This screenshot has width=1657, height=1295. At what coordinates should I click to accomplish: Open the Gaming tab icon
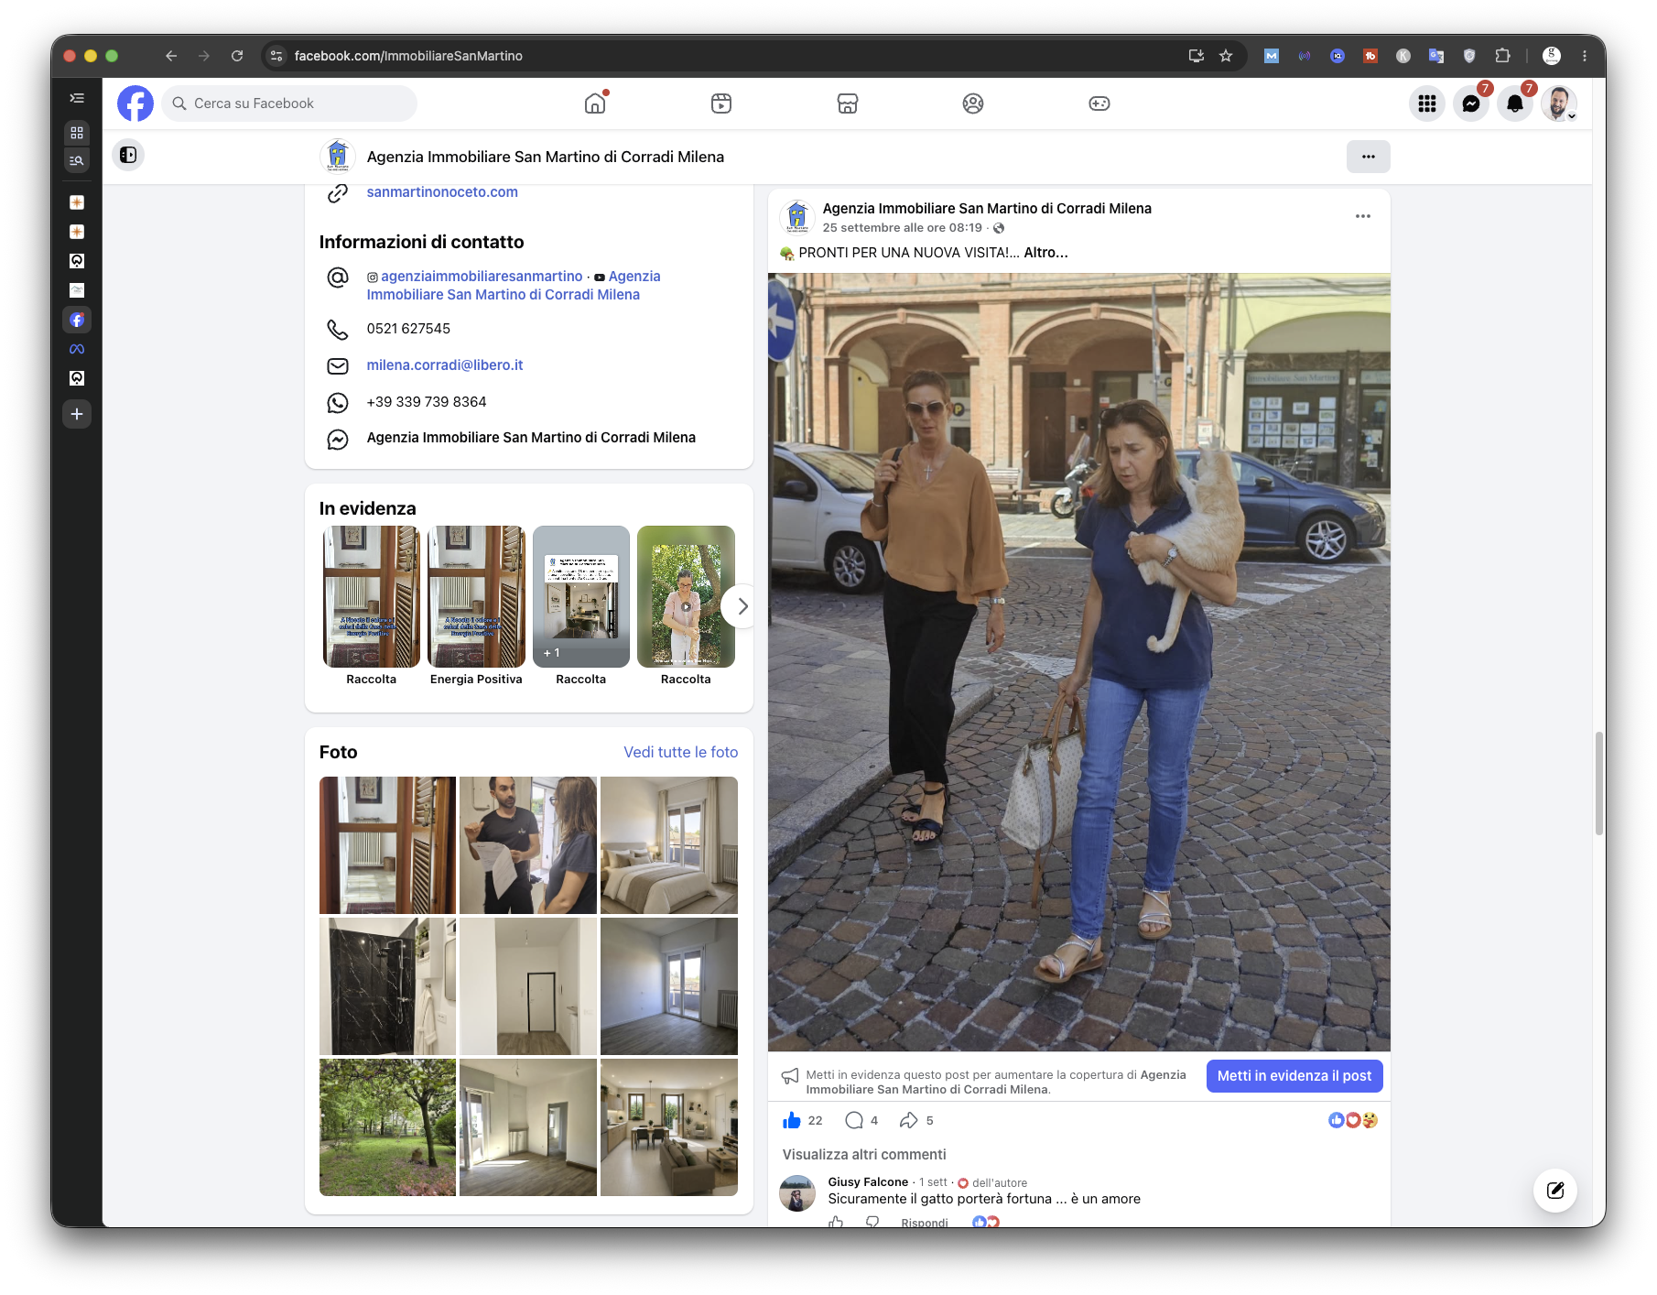pyautogui.click(x=1099, y=103)
